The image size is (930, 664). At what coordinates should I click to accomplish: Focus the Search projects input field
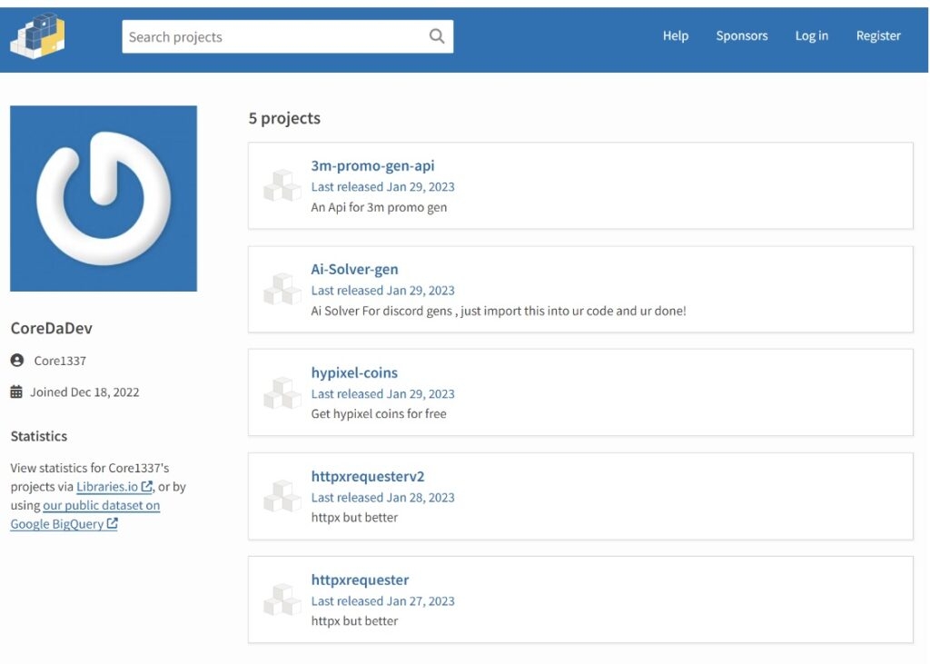point(288,36)
